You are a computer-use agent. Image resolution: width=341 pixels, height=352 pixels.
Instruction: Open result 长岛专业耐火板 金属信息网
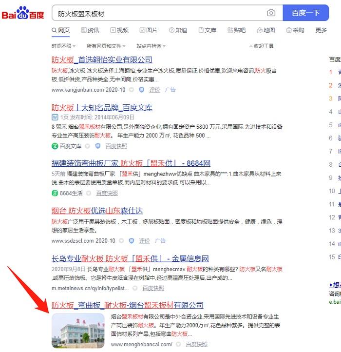coord(130,258)
